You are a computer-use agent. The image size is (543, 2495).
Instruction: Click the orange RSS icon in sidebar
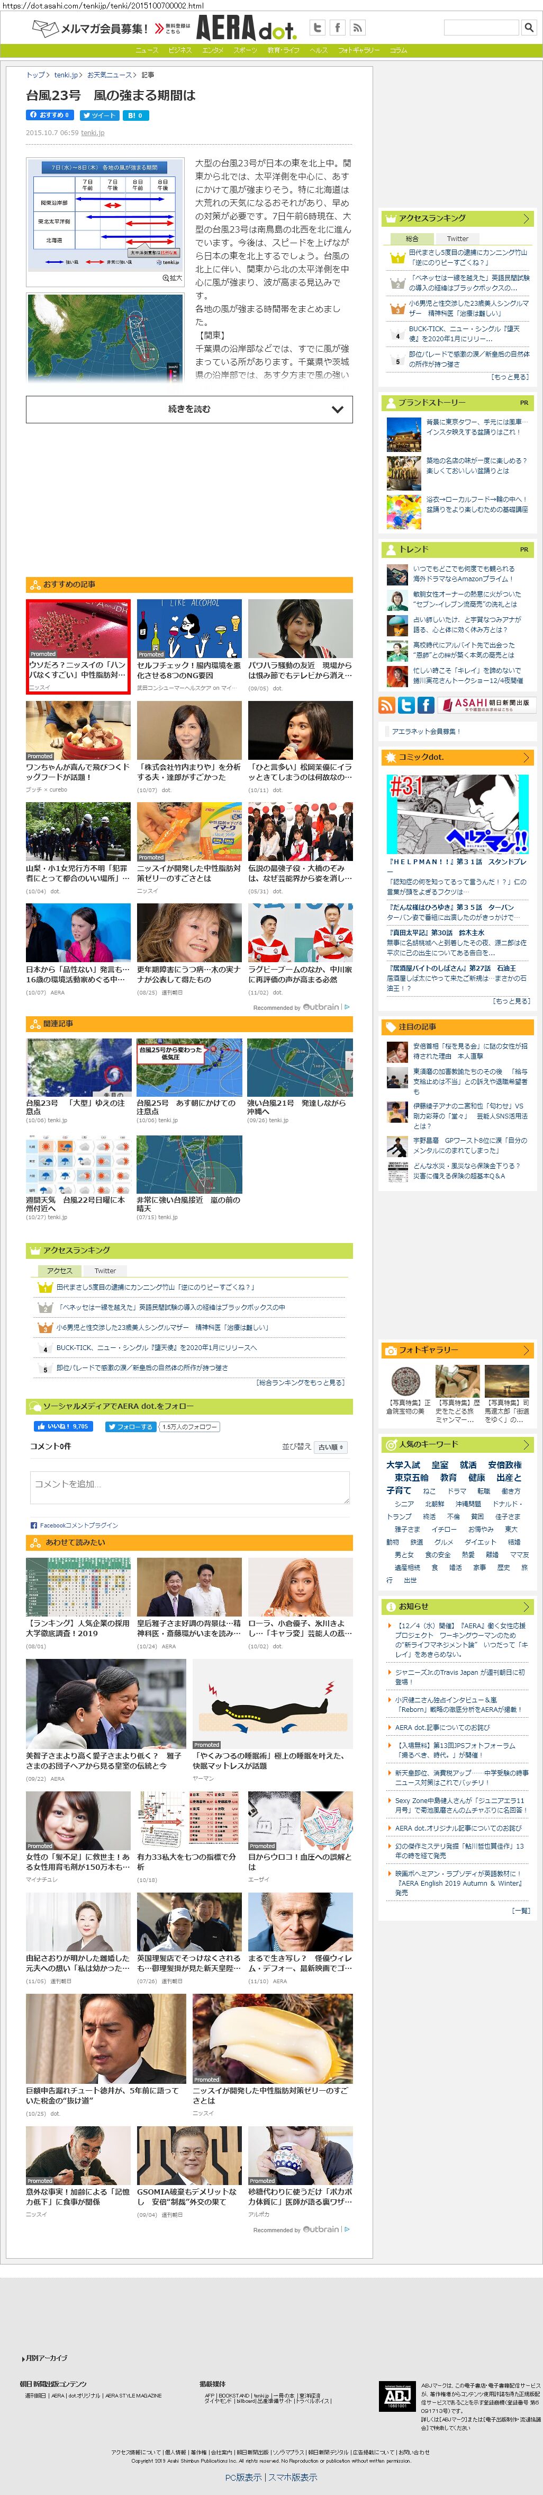[386, 705]
